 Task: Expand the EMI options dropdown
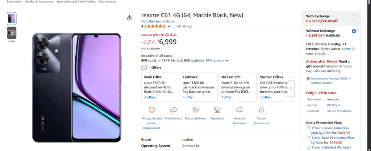tap(217, 61)
